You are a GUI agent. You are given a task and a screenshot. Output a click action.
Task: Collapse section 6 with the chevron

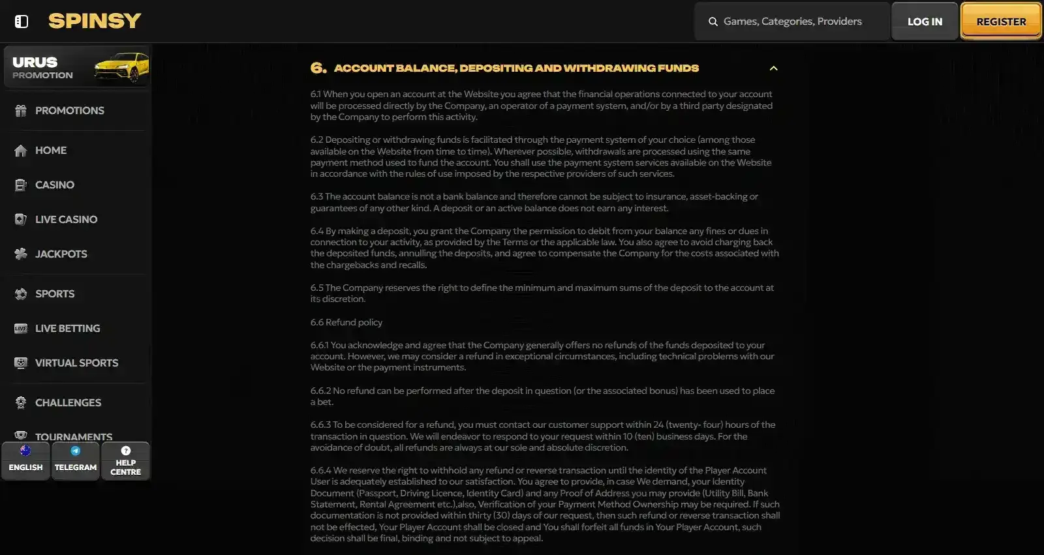(773, 68)
